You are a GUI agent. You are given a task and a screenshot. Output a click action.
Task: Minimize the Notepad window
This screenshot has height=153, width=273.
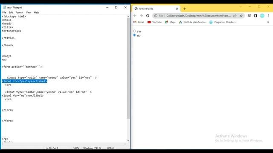click(x=107, y=8)
